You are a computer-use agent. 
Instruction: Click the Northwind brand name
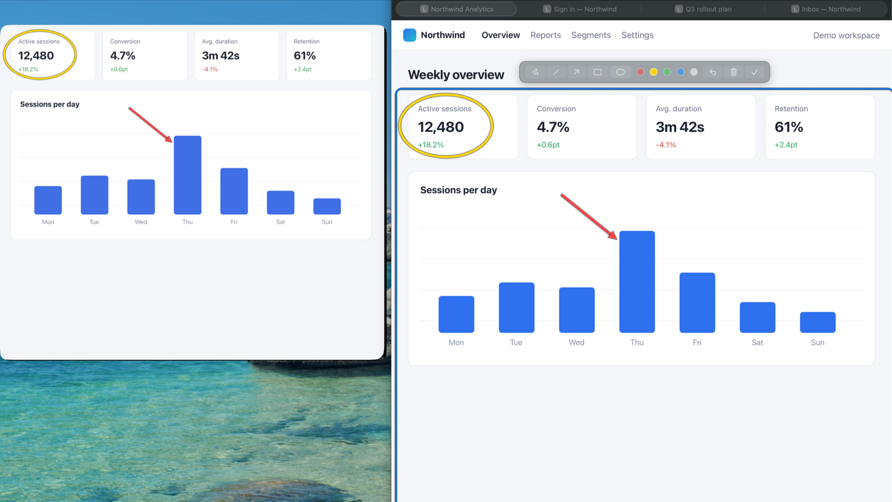tap(443, 35)
